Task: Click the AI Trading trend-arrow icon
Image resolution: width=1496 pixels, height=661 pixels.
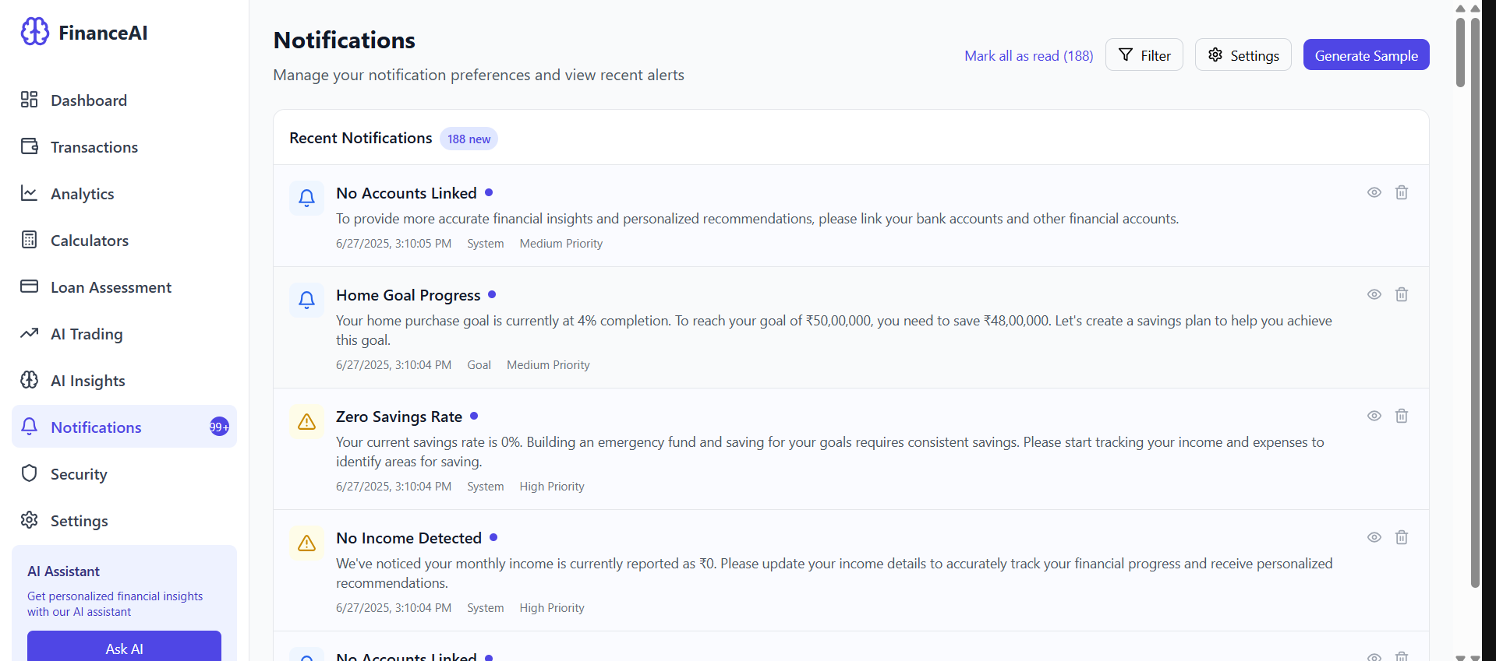Action: coord(30,333)
